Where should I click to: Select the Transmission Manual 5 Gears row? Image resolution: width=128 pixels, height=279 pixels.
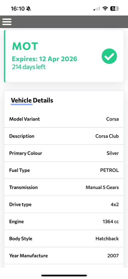[x=64, y=187]
